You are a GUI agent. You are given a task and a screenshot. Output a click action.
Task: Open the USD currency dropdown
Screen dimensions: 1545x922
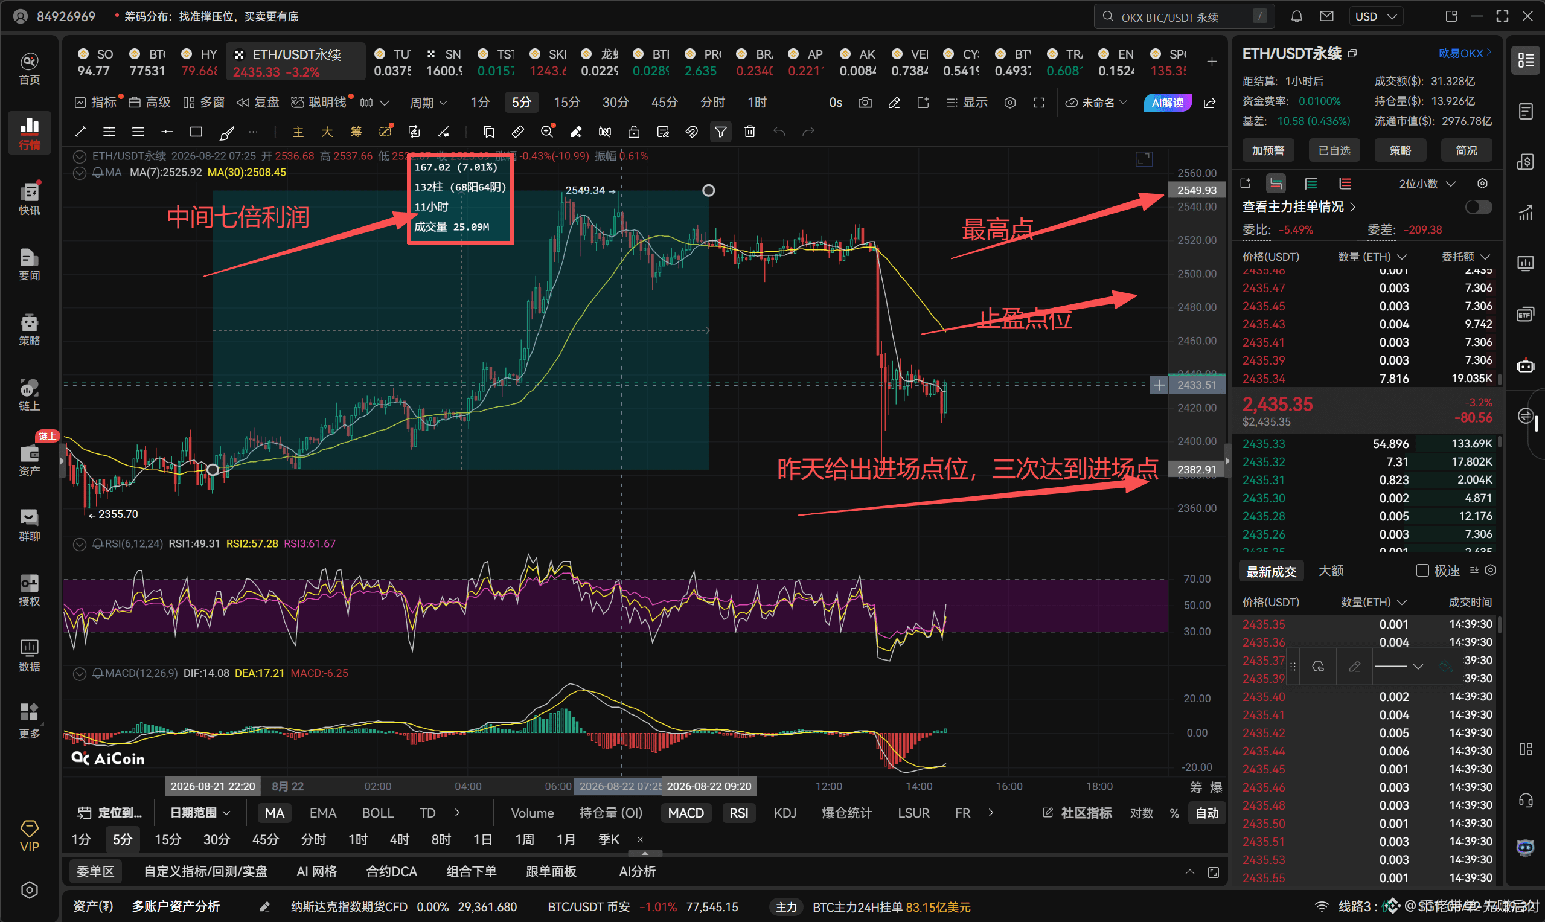tap(1375, 16)
